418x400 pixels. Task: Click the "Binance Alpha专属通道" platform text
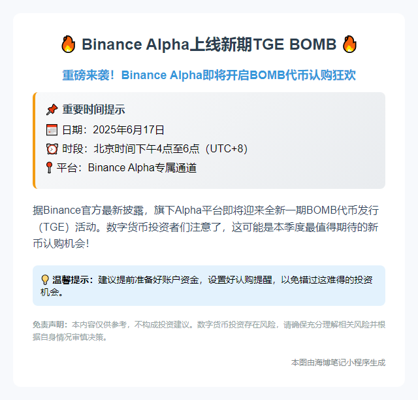[x=142, y=167]
